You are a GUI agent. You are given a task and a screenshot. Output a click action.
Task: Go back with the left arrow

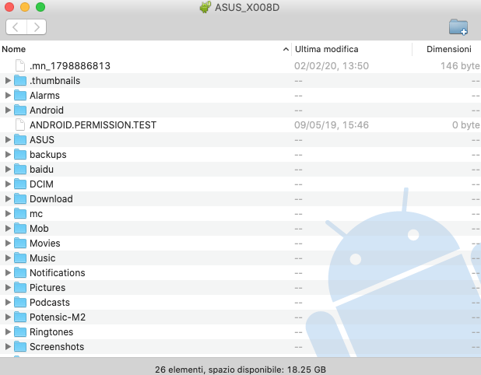click(x=16, y=27)
